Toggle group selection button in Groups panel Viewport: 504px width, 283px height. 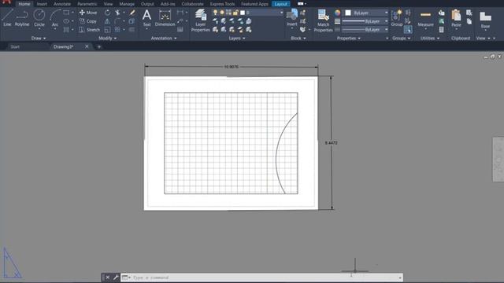pos(408,30)
